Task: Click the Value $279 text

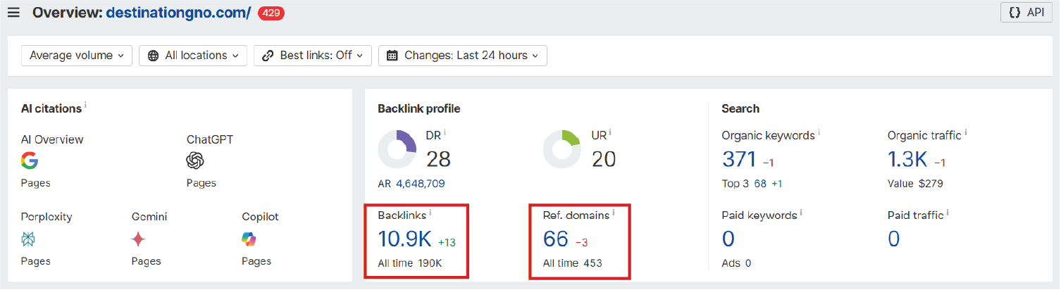Action: [915, 184]
